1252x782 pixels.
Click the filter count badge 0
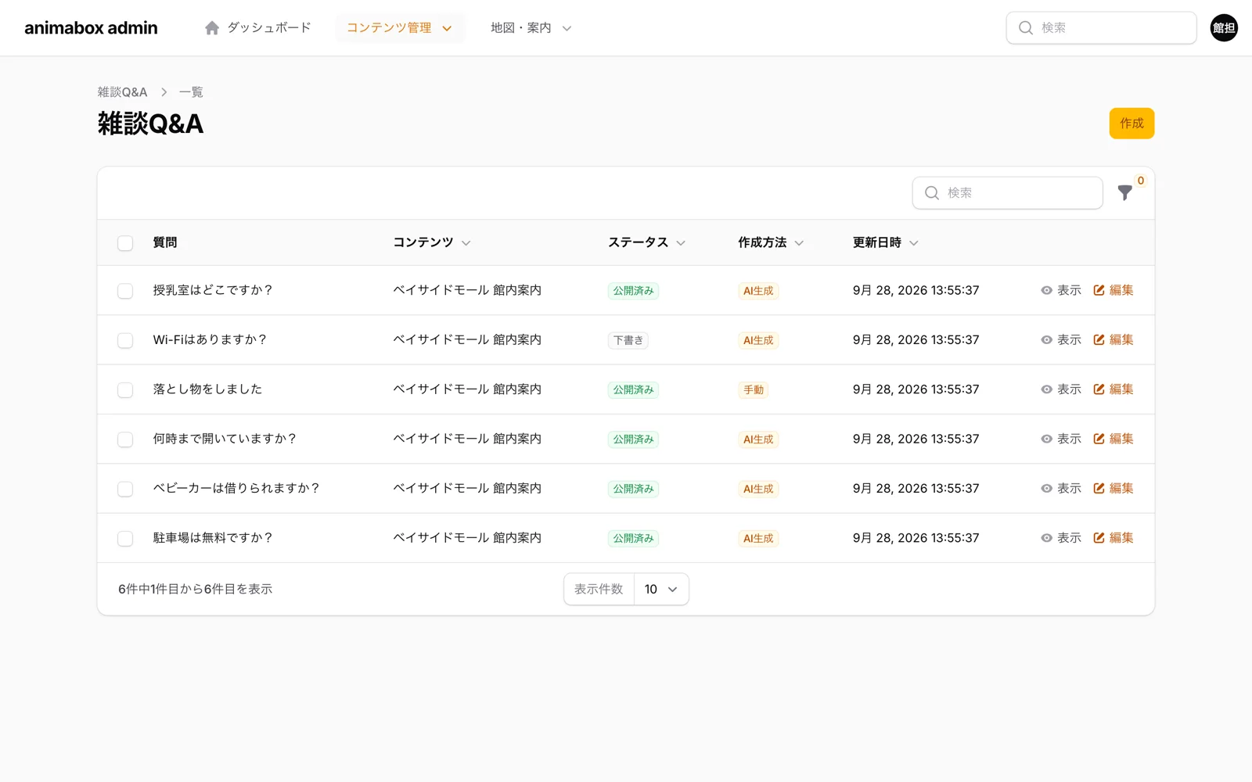pos(1141,181)
